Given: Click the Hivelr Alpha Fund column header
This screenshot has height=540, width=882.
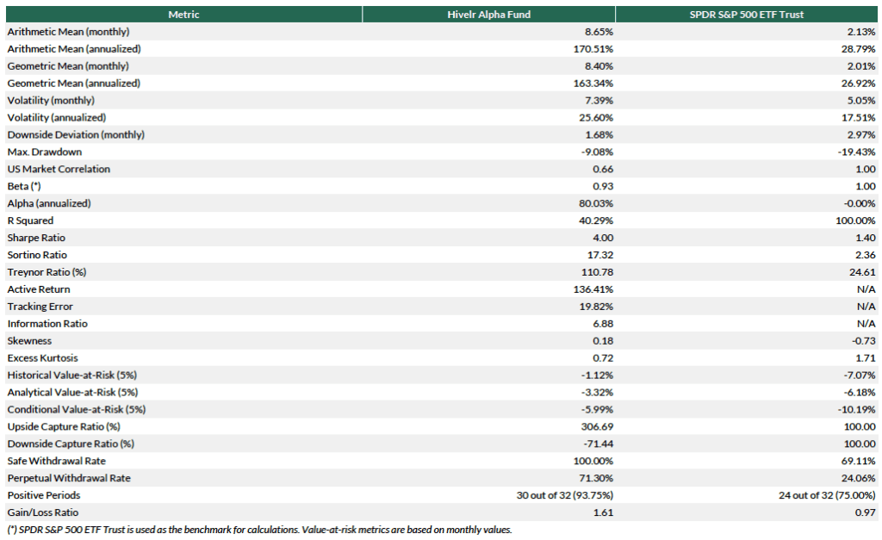Looking at the screenshot, I should coord(489,15).
